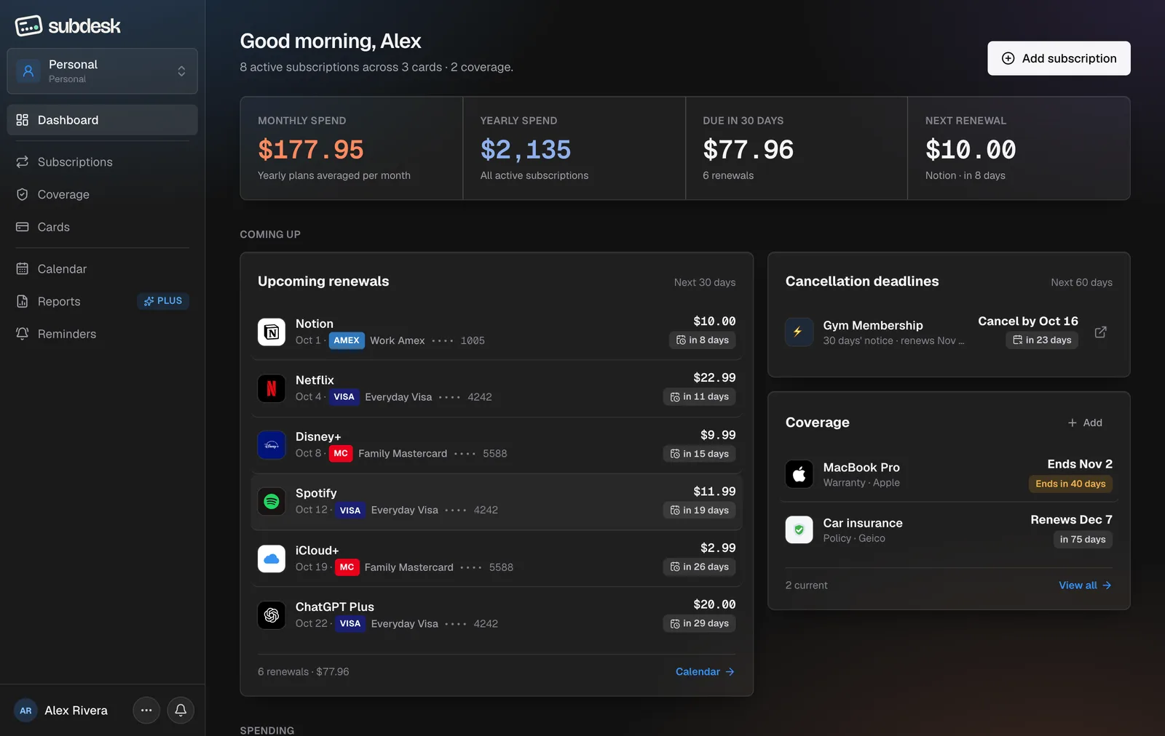Click the Personal workspace avatar icon
The width and height of the screenshot is (1165, 736).
click(28, 71)
